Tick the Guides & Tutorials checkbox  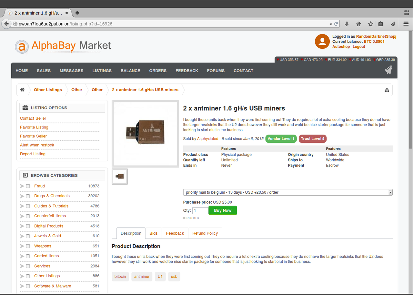click(28, 206)
